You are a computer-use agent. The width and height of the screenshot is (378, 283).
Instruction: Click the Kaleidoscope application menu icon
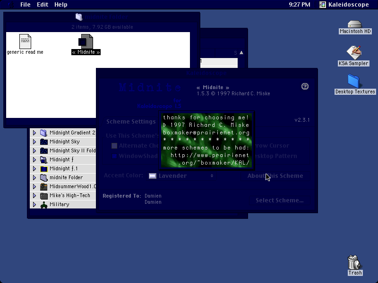[x=322, y=5]
